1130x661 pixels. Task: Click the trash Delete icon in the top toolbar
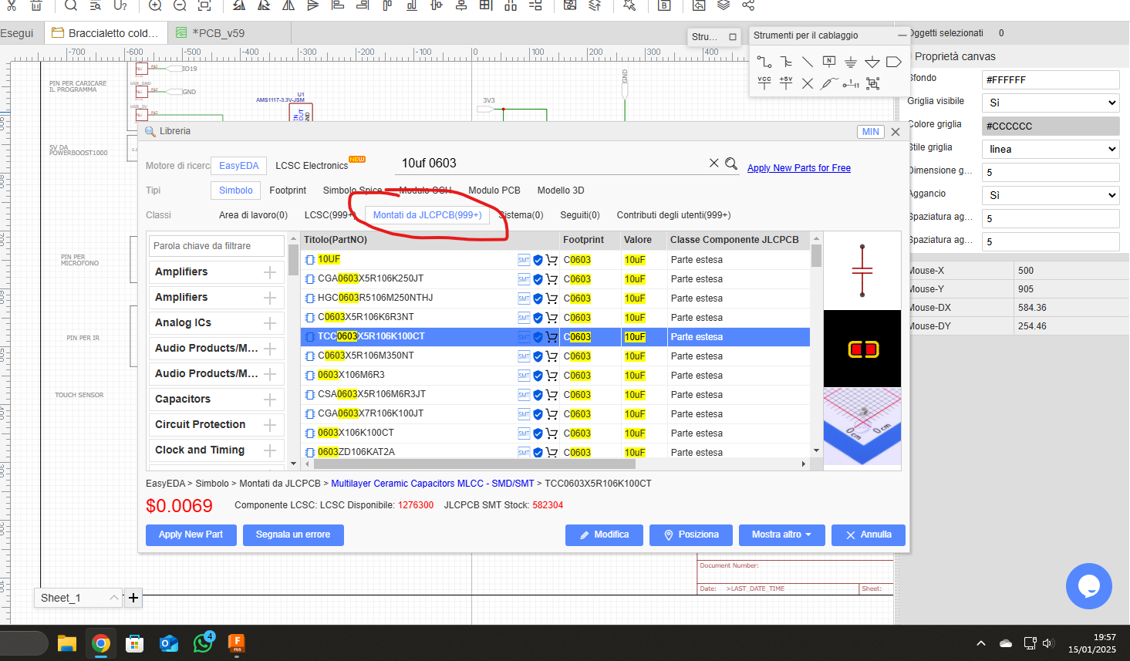click(x=36, y=5)
